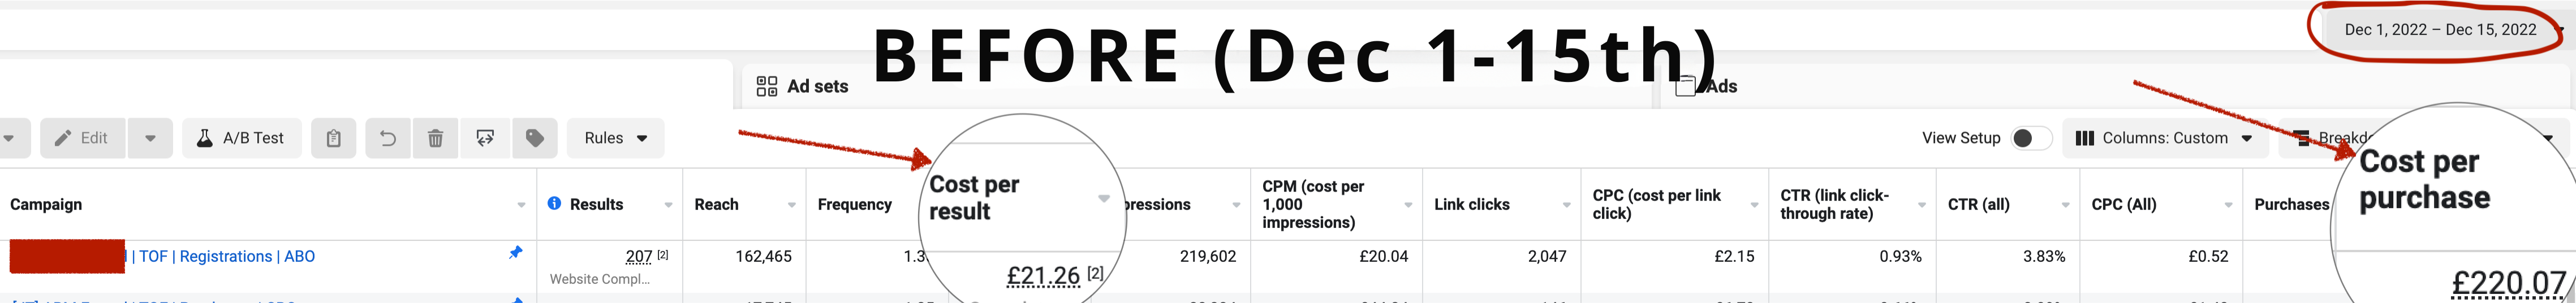Screen dimensions: 2576x303
Task: Open the Rules dropdown
Action: [615, 138]
